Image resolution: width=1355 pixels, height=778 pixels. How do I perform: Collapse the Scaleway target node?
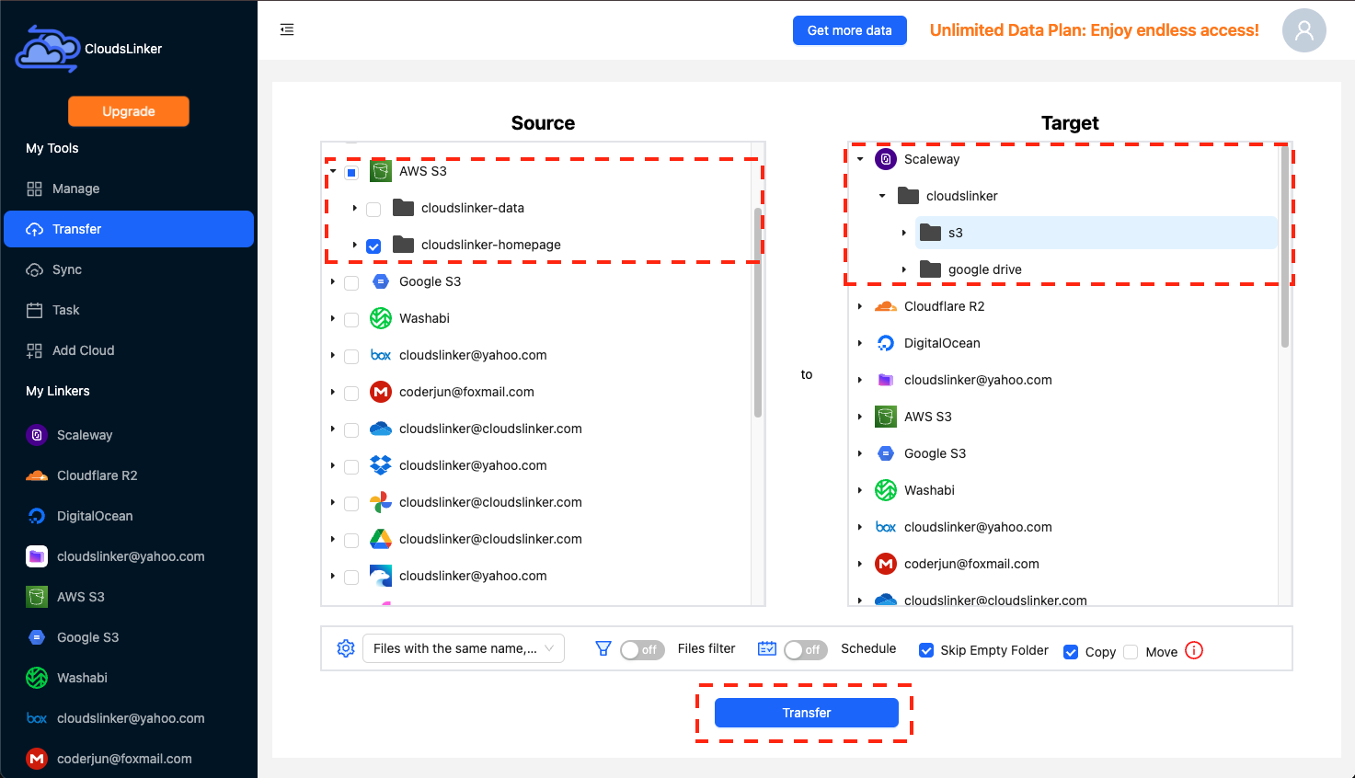click(860, 159)
